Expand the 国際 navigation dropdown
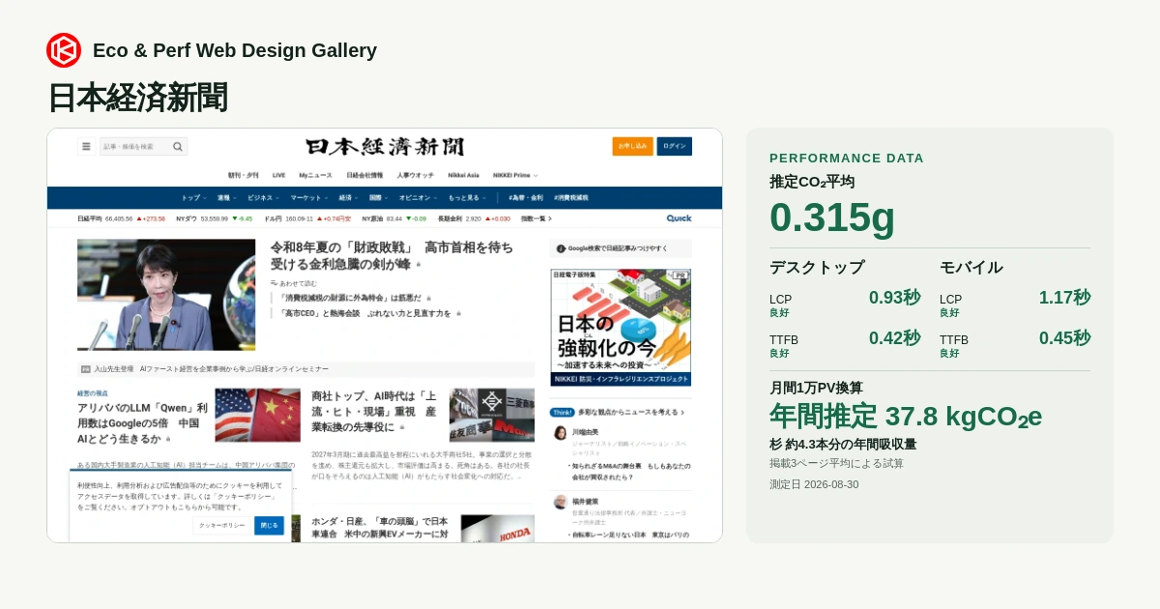Image resolution: width=1160 pixels, height=609 pixels. pos(378,197)
